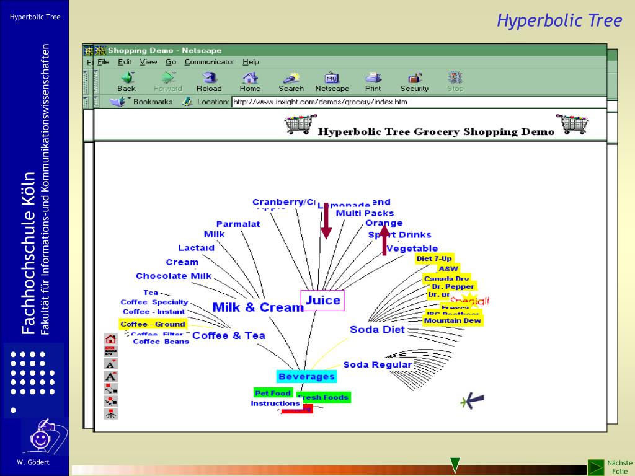Open the Communicator menu
This screenshot has height=476, width=635.
pos(210,62)
